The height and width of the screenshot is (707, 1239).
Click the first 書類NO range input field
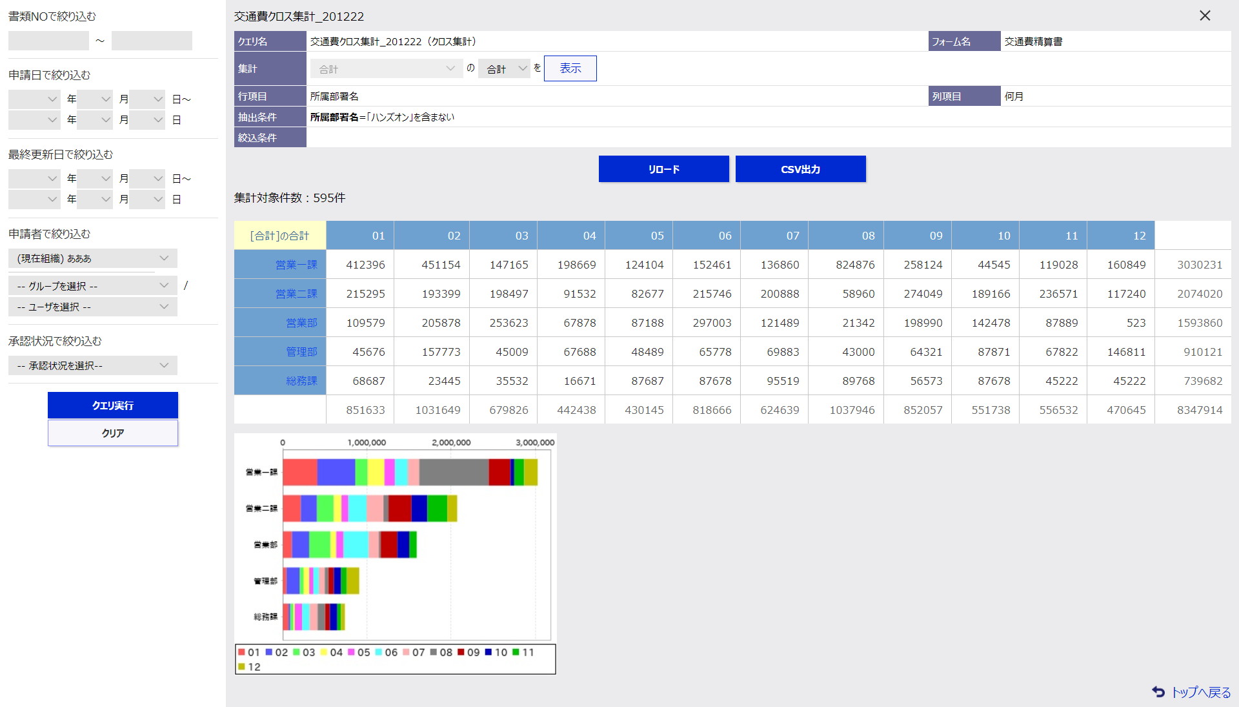point(48,41)
